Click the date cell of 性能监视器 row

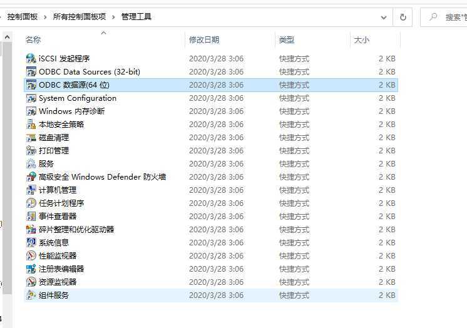pyautogui.click(x=216, y=255)
